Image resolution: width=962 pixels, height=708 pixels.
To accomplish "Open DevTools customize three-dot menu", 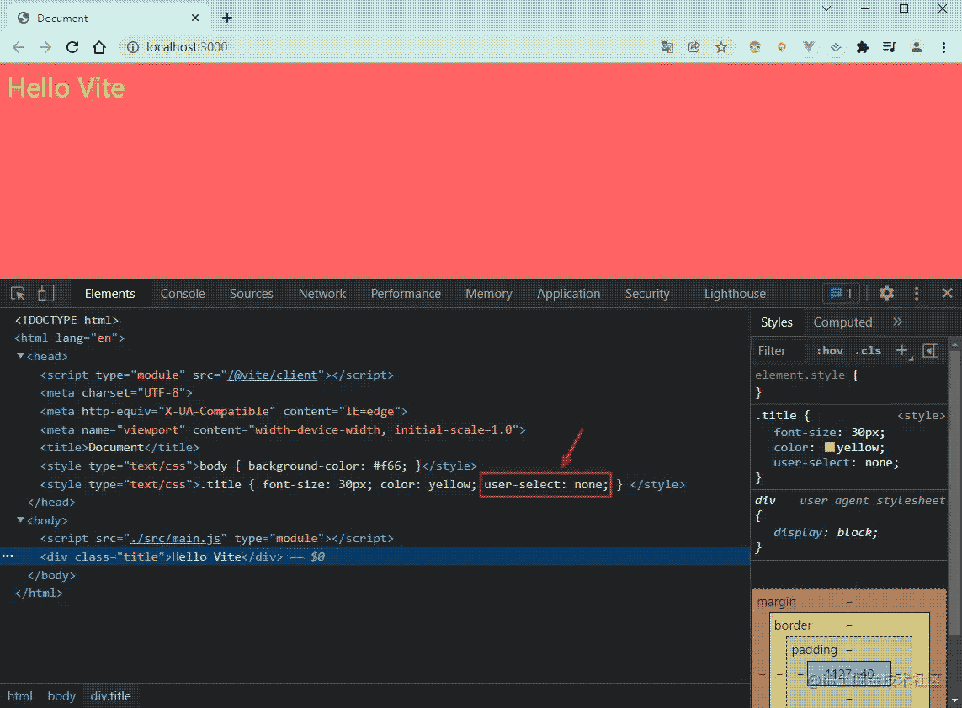I will [917, 293].
